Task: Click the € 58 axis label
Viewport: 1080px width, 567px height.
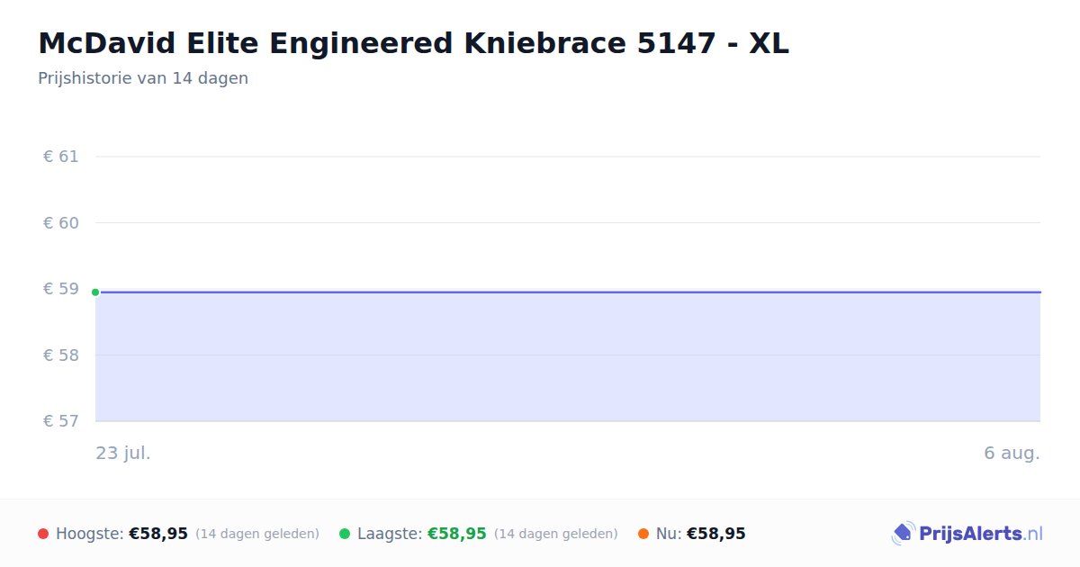Action: [x=61, y=355]
